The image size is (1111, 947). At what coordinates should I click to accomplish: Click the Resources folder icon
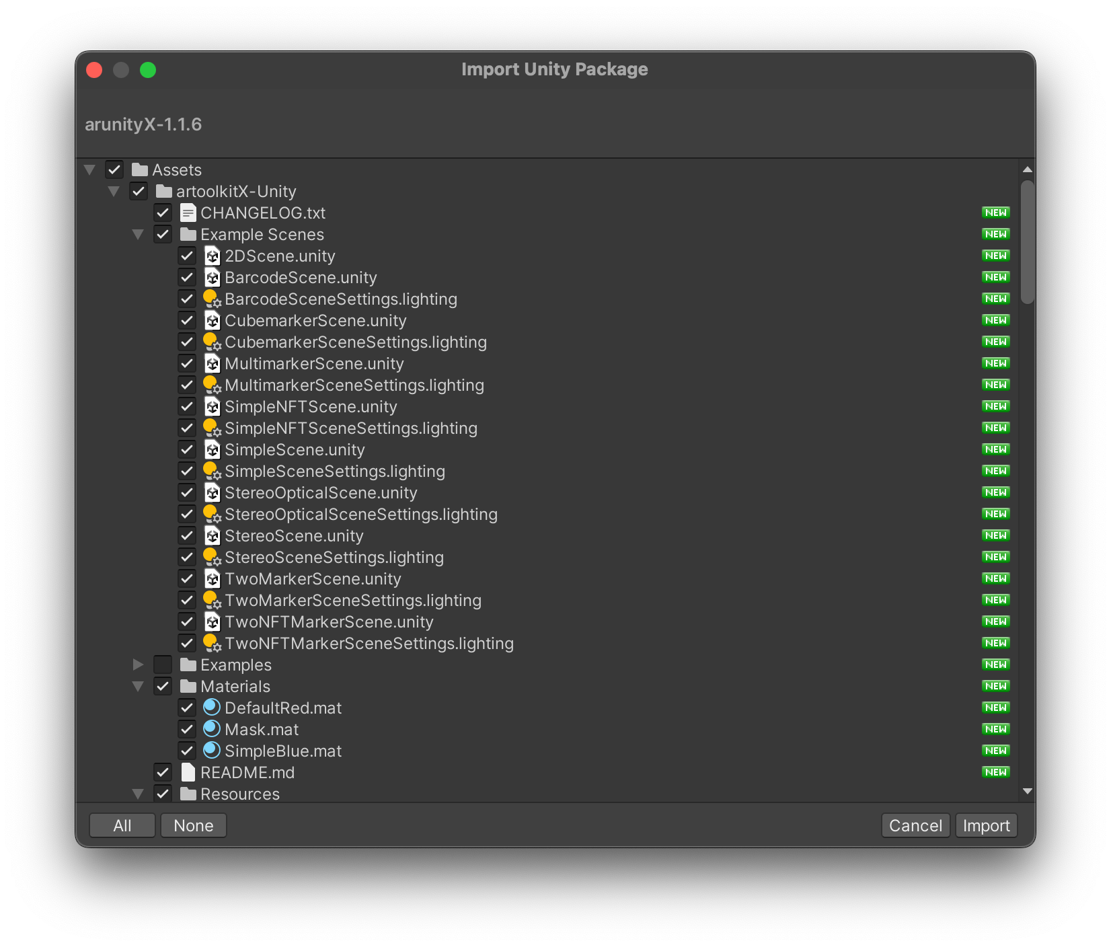[188, 794]
